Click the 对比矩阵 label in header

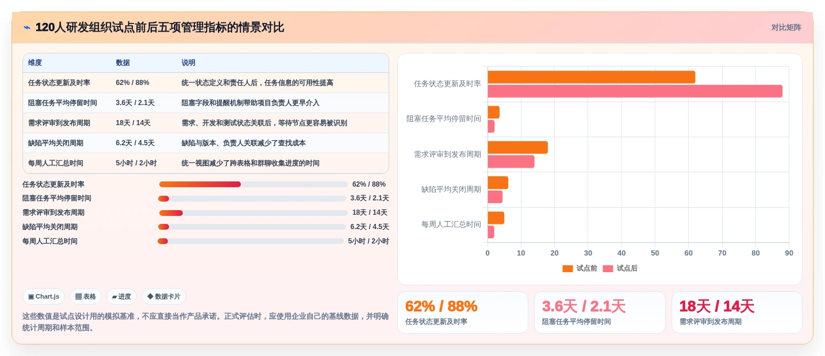pos(786,28)
